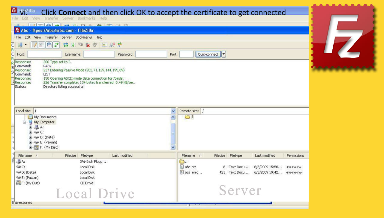This screenshot has height=218, width=384.
Task: Expand the E: (Pawan) drive node
Action: [31, 143]
